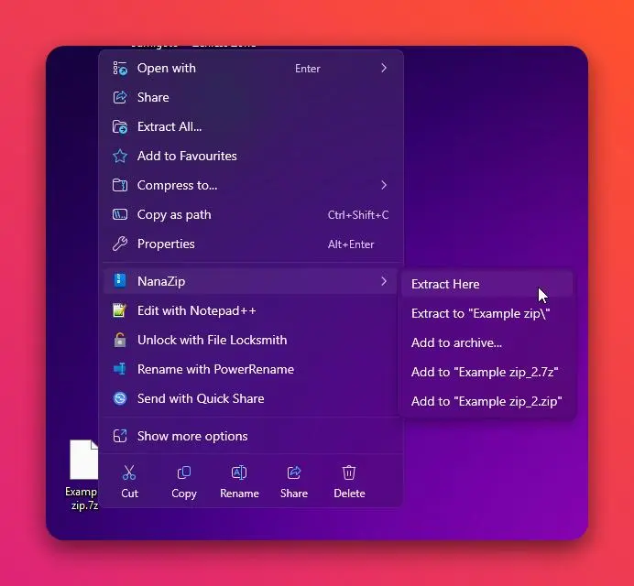Click the Copy as path icon

[x=120, y=214]
